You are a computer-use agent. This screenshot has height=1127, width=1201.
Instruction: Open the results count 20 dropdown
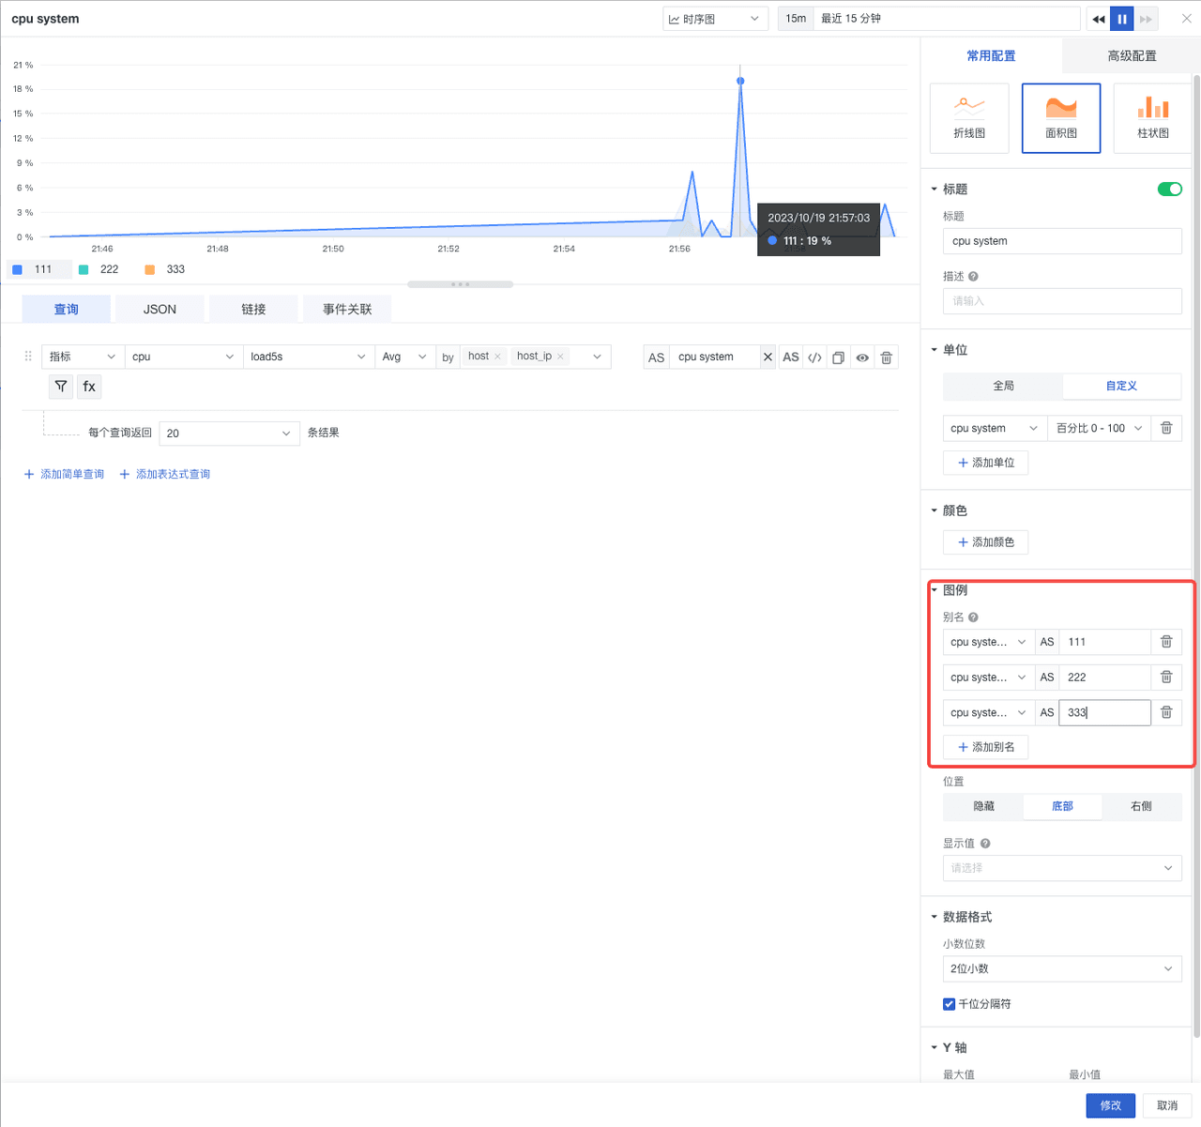pyautogui.click(x=230, y=433)
